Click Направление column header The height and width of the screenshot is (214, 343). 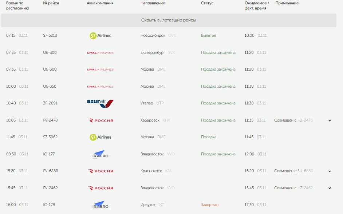tap(153, 3)
